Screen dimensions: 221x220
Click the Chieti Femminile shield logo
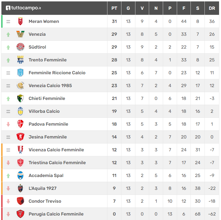click(x=20, y=98)
